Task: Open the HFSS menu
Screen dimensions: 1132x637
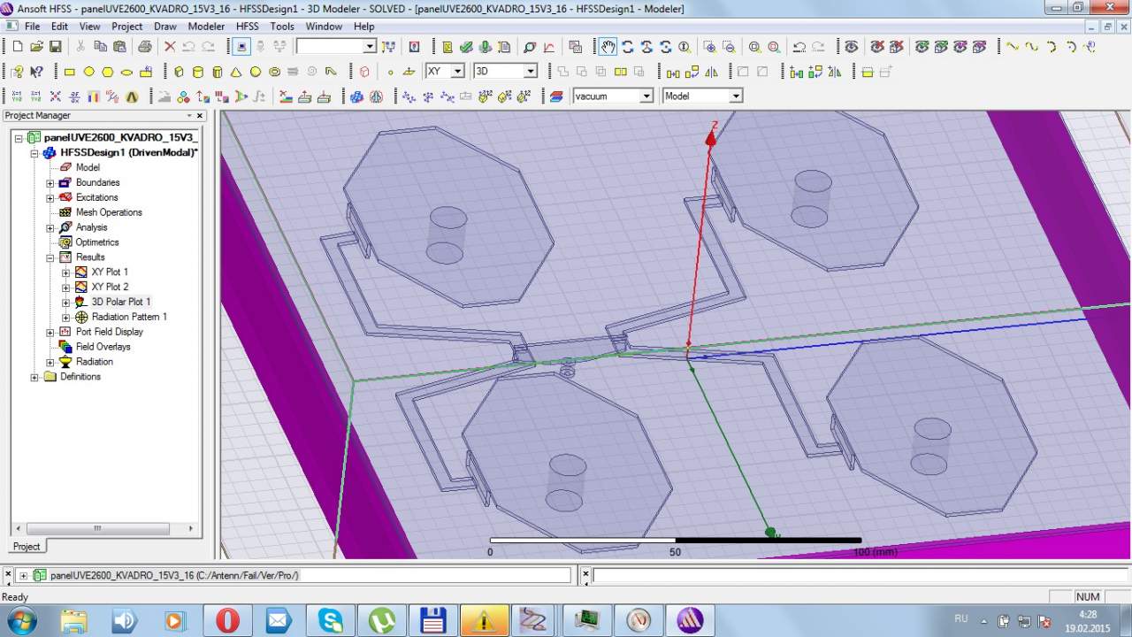Action: pos(248,27)
